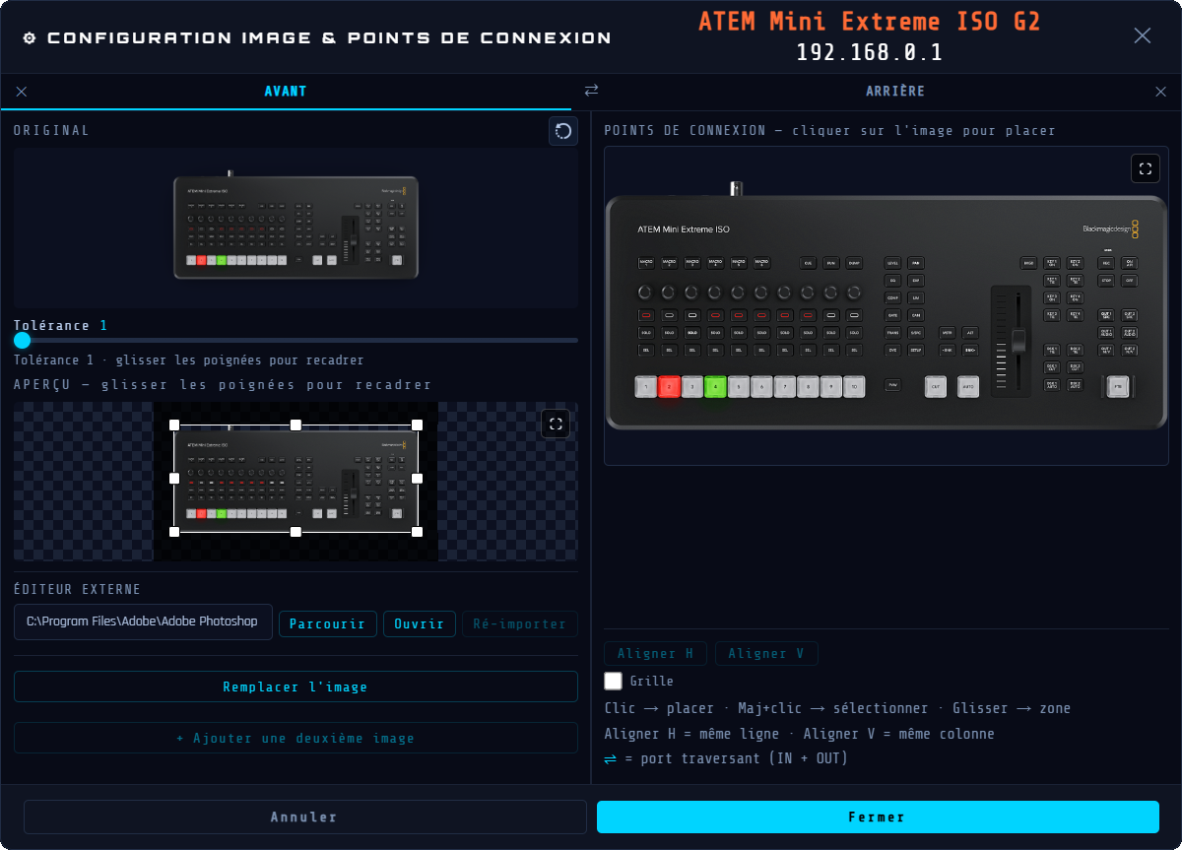Expand the connection points image to fullscreen
The image size is (1182, 850).
(1146, 168)
